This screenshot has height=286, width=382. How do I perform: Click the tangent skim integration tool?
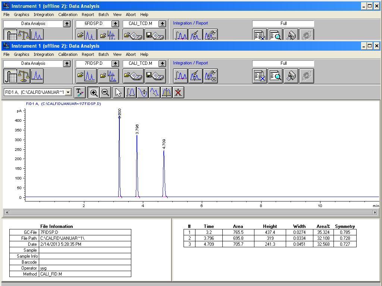coord(154,93)
